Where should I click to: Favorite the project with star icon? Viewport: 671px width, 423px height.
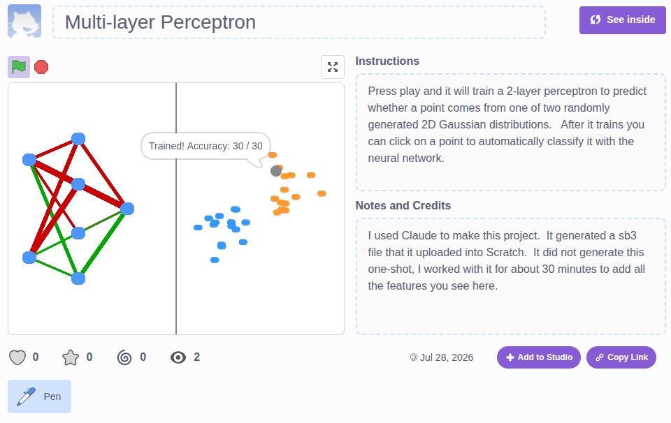pos(71,357)
